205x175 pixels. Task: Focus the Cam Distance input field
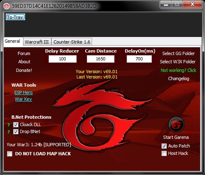(101, 59)
